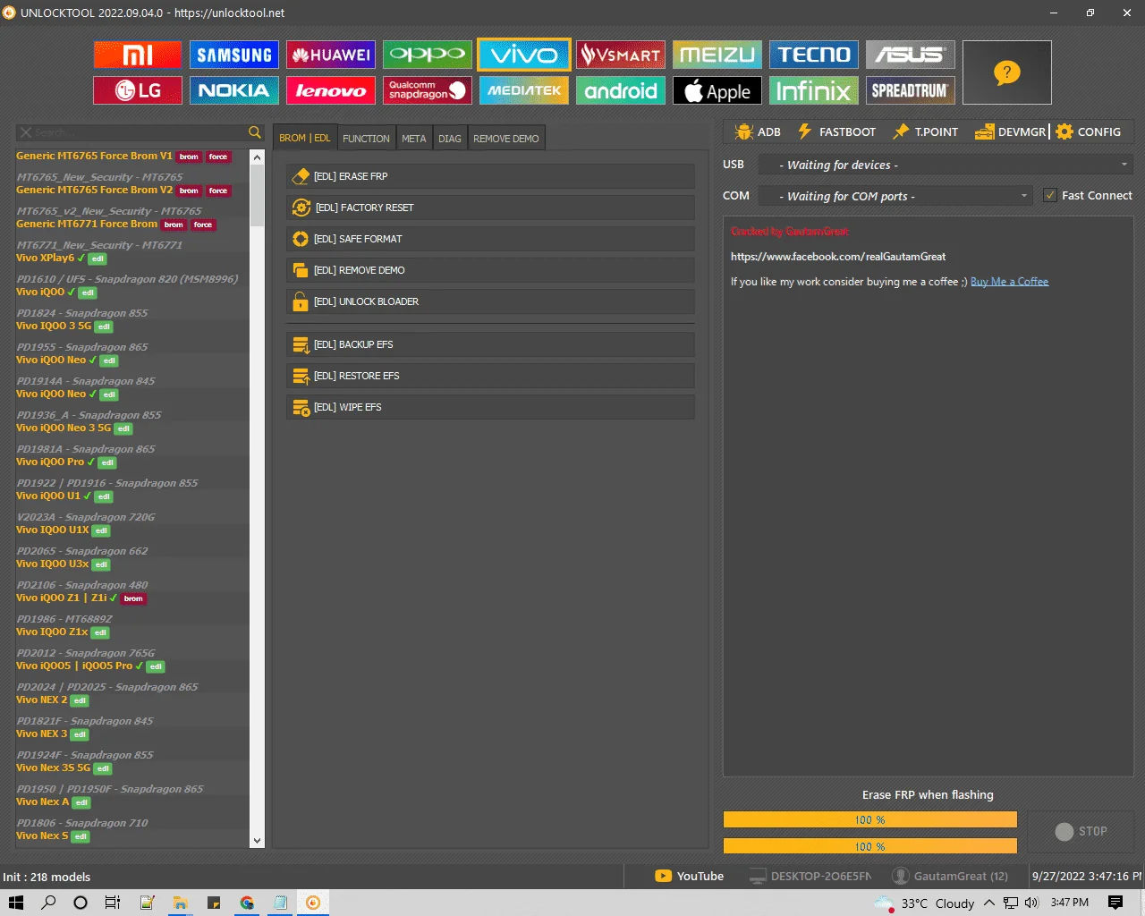1145x916 pixels.
Task: Open Windows taskbar search
Action: [x=48, y=903]
